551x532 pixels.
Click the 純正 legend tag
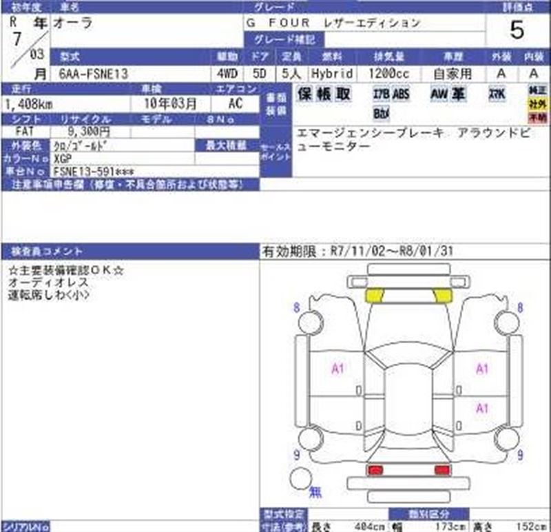pos(538,90)
